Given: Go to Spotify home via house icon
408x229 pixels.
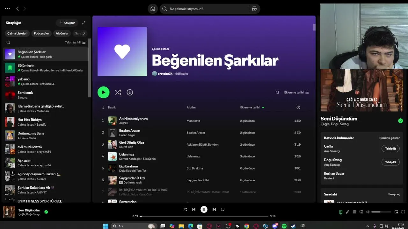Looking at the screenshot, I should tap(153, 9).
